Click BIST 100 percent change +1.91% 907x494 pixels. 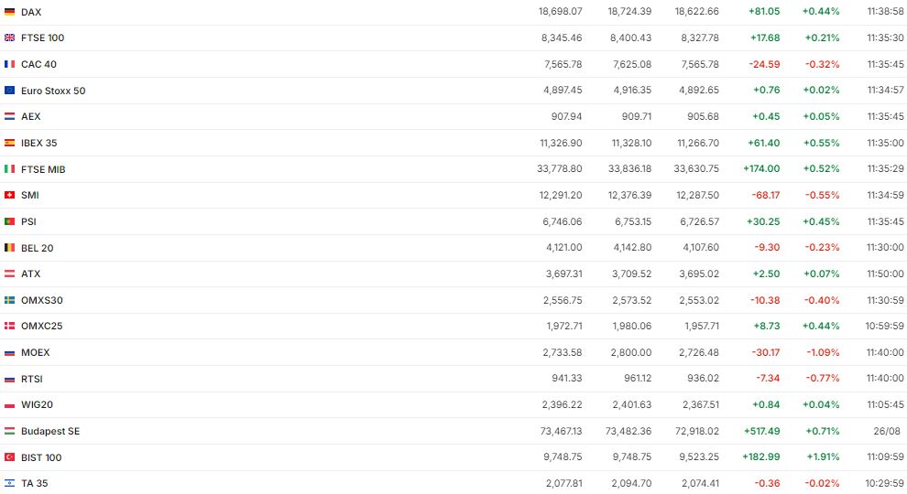pyautogui.click(x=821, y=457)
